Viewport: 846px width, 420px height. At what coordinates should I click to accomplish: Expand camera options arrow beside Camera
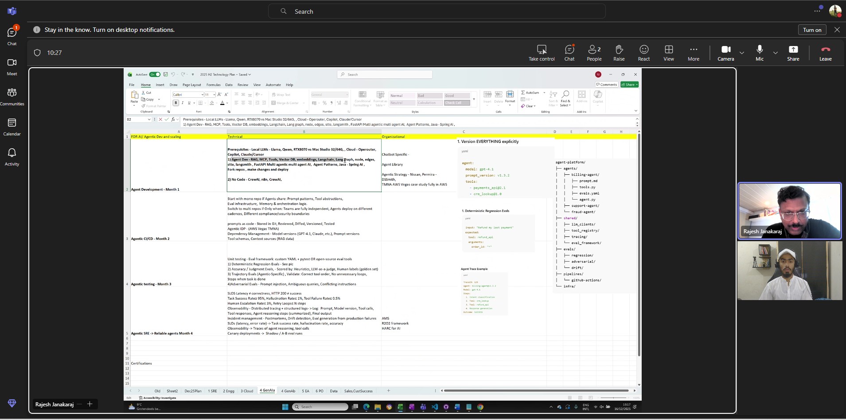pos(742,53)
